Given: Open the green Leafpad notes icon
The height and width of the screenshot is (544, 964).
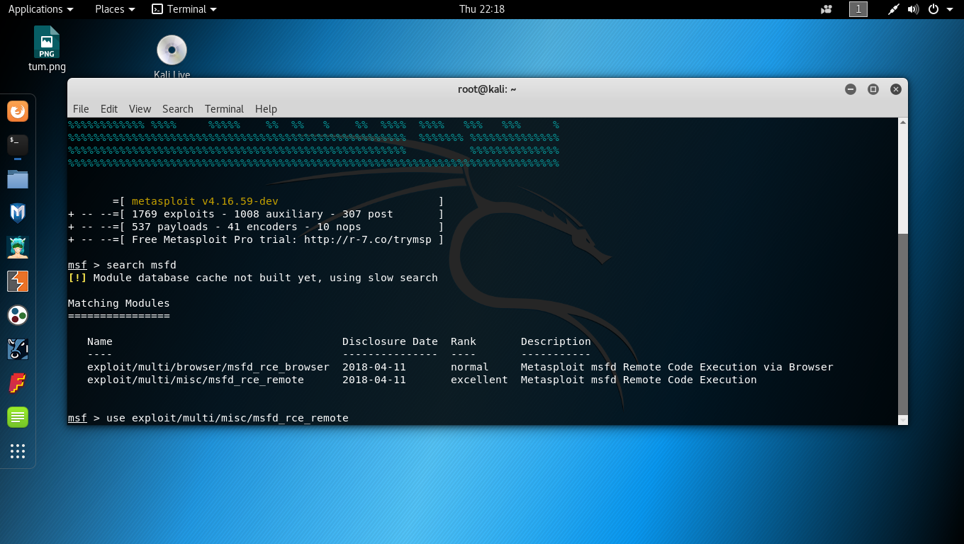Looking at the screenshot, I should [18, 417].
